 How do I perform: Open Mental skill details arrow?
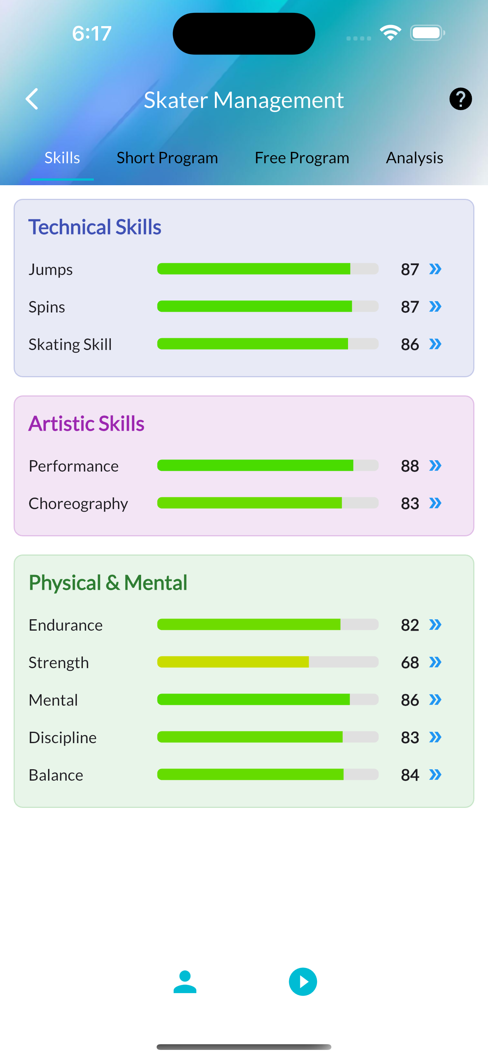[436, 700]
